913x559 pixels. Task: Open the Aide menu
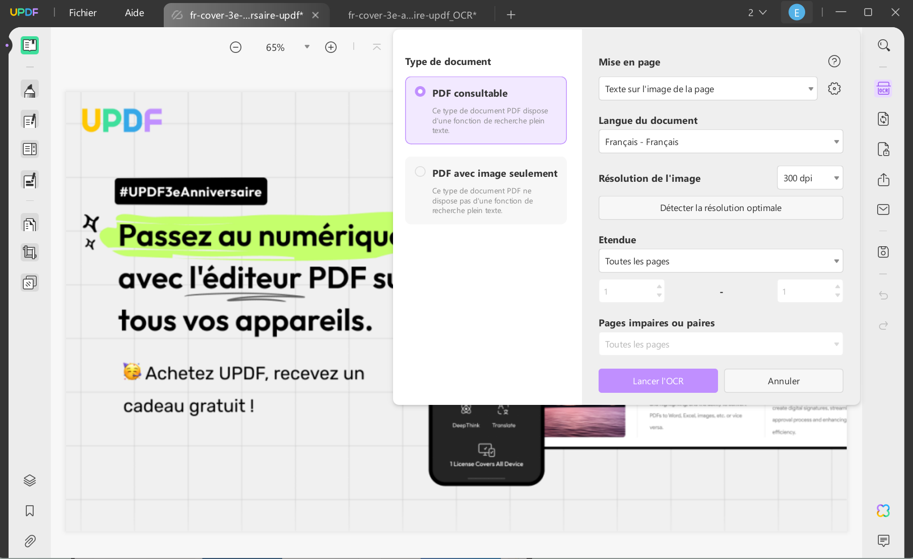pyautogui.click(x=135, y=13)
